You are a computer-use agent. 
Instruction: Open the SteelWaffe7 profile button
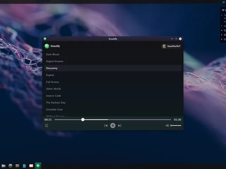pos(171,46)
